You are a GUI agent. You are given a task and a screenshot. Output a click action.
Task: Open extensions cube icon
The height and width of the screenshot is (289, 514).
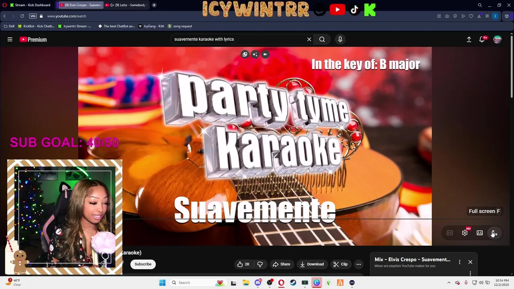(507, 16)
